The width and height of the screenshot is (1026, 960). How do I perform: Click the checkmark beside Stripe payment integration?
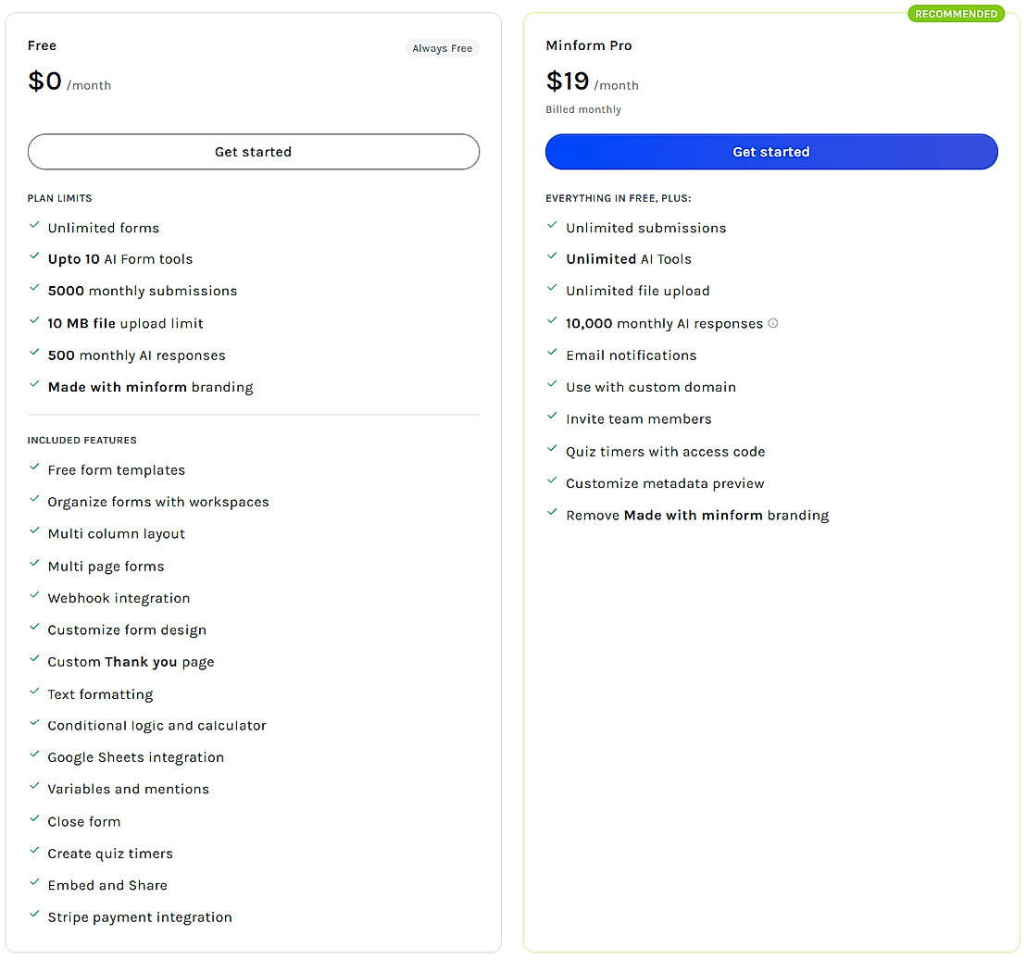point(34,915)
